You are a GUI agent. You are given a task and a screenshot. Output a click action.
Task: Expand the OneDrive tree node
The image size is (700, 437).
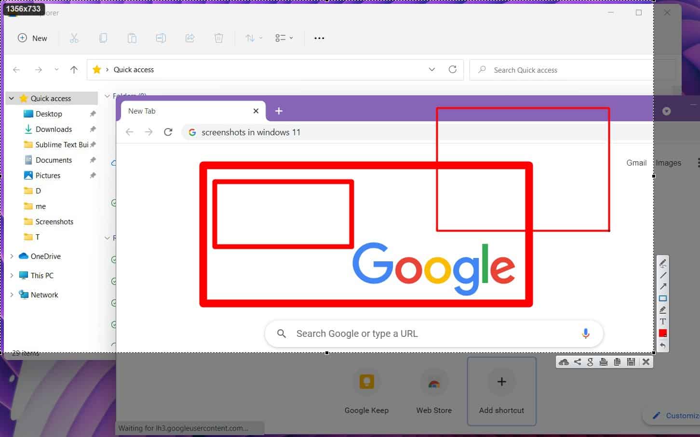(x=12, y=257)
